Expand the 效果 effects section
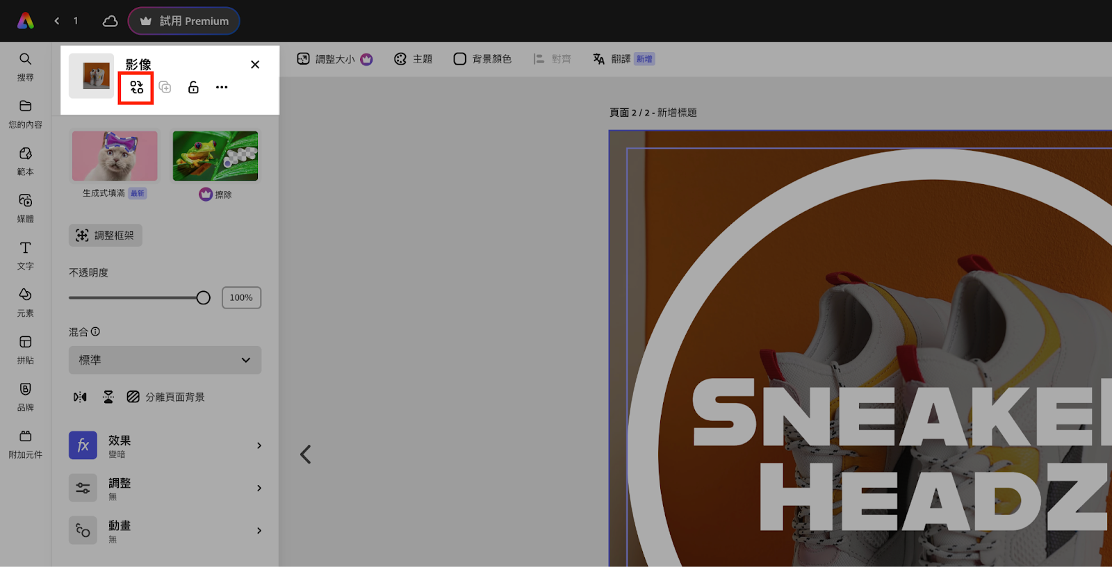The height and width of the screenshot is (567, 1112). tap(165, 445)
